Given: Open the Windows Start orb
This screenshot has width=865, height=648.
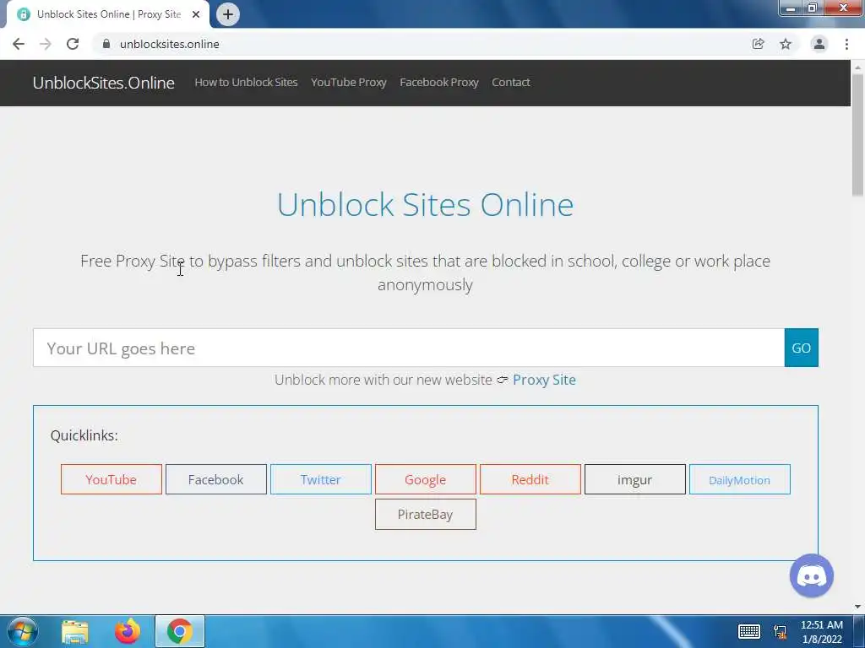Looking at the screenshot, I should (23, 631).
